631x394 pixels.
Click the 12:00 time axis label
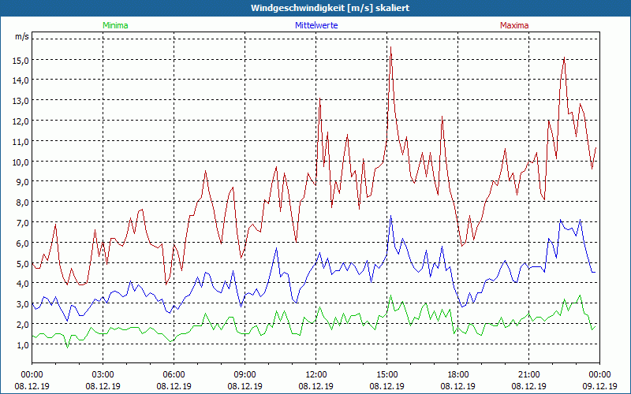pos(316,374)
